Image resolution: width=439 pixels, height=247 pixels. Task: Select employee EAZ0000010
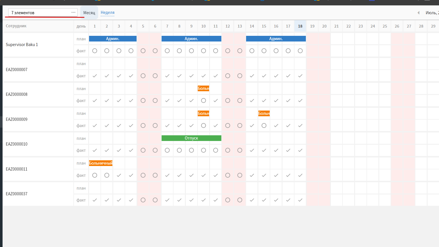pos(17,144)
